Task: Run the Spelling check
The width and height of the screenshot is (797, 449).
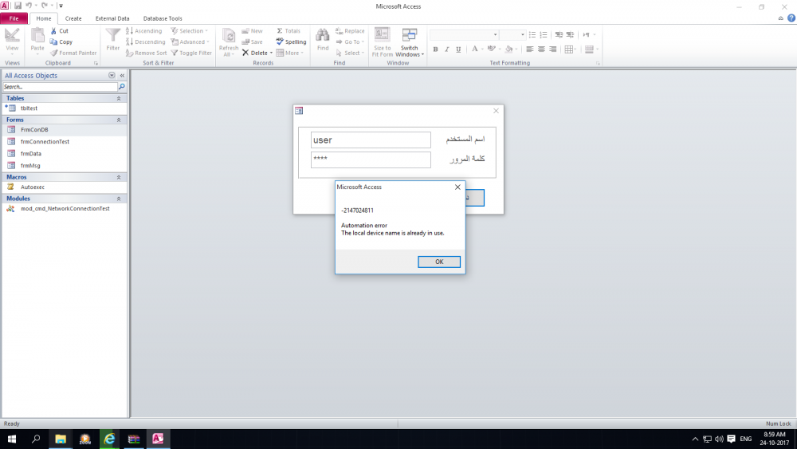Action: point(291,41)
